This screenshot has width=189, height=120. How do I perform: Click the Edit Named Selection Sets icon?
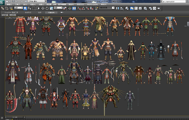[97, 8]
